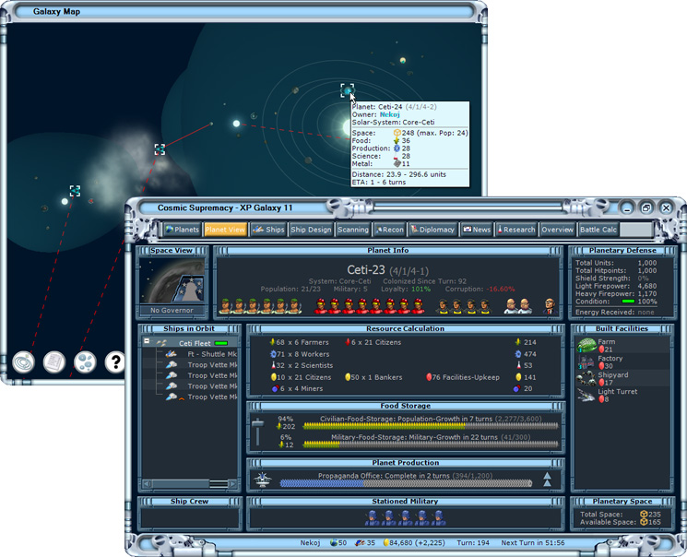Select the Ceti-24 planet marker on the map

click(347, 90)
